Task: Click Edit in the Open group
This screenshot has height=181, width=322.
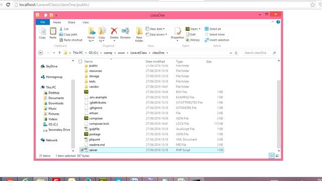Action: (x=191, y=35)
